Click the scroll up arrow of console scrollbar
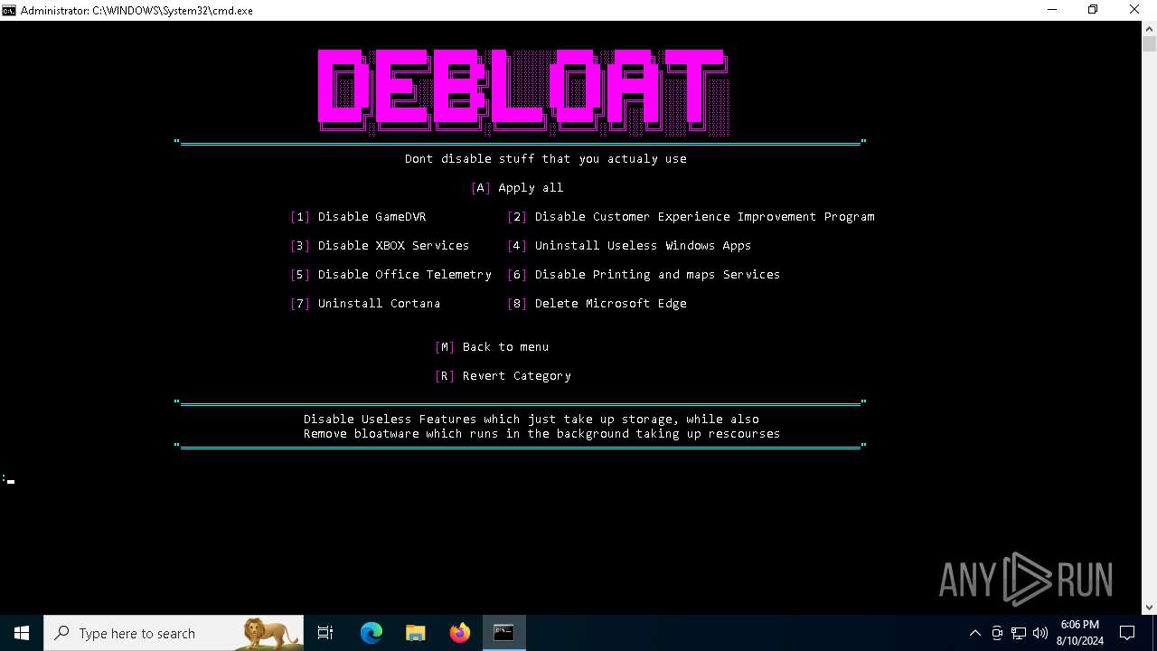This screenshot has height=651, width=1157. (x=1149, y=28)
